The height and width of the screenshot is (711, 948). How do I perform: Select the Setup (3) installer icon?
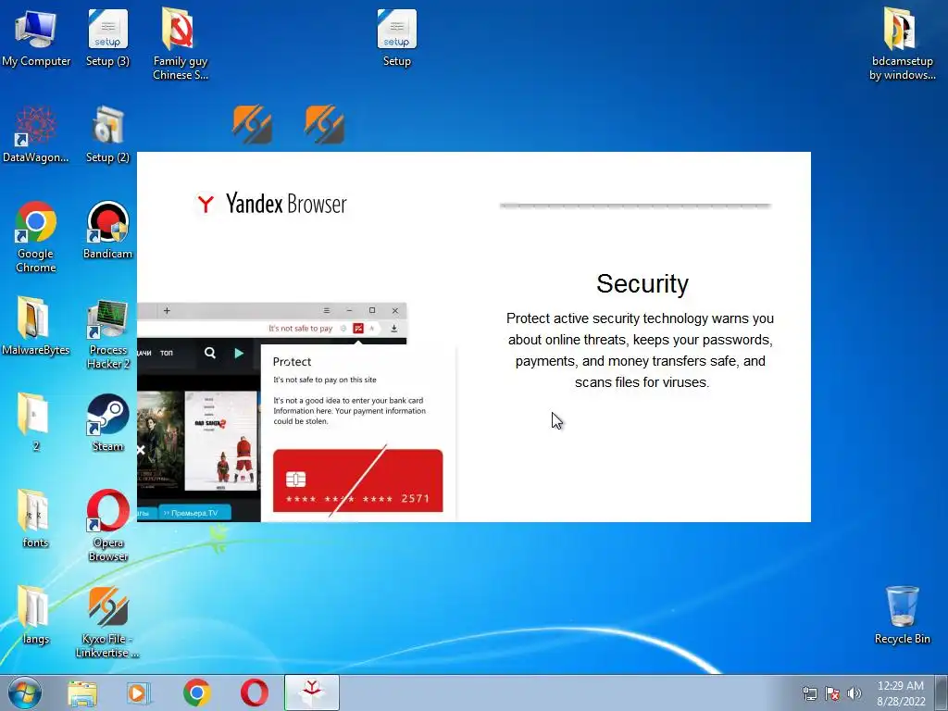point(107,37)
